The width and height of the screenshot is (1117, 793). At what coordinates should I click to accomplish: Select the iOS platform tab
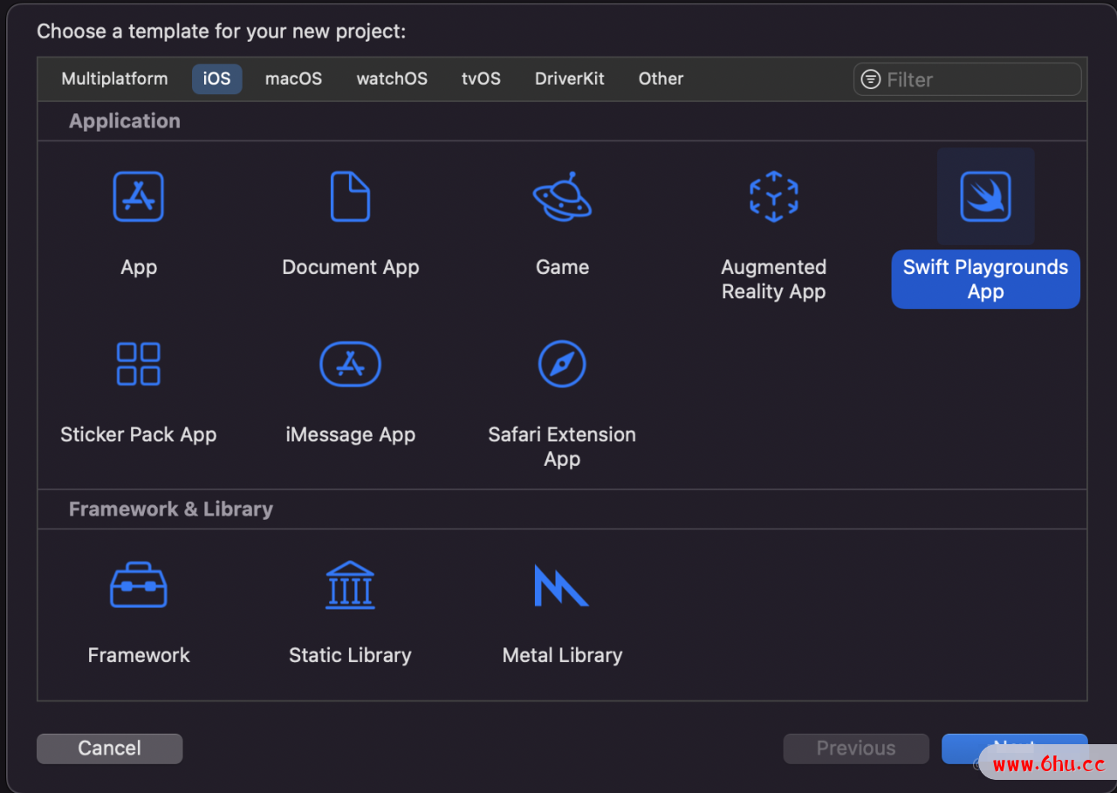[216, 79]
